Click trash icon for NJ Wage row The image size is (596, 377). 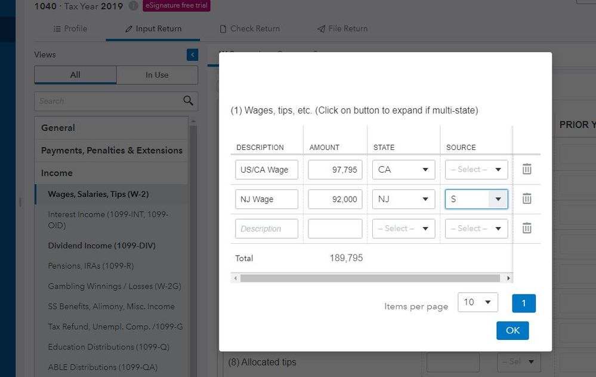(527, 199)
